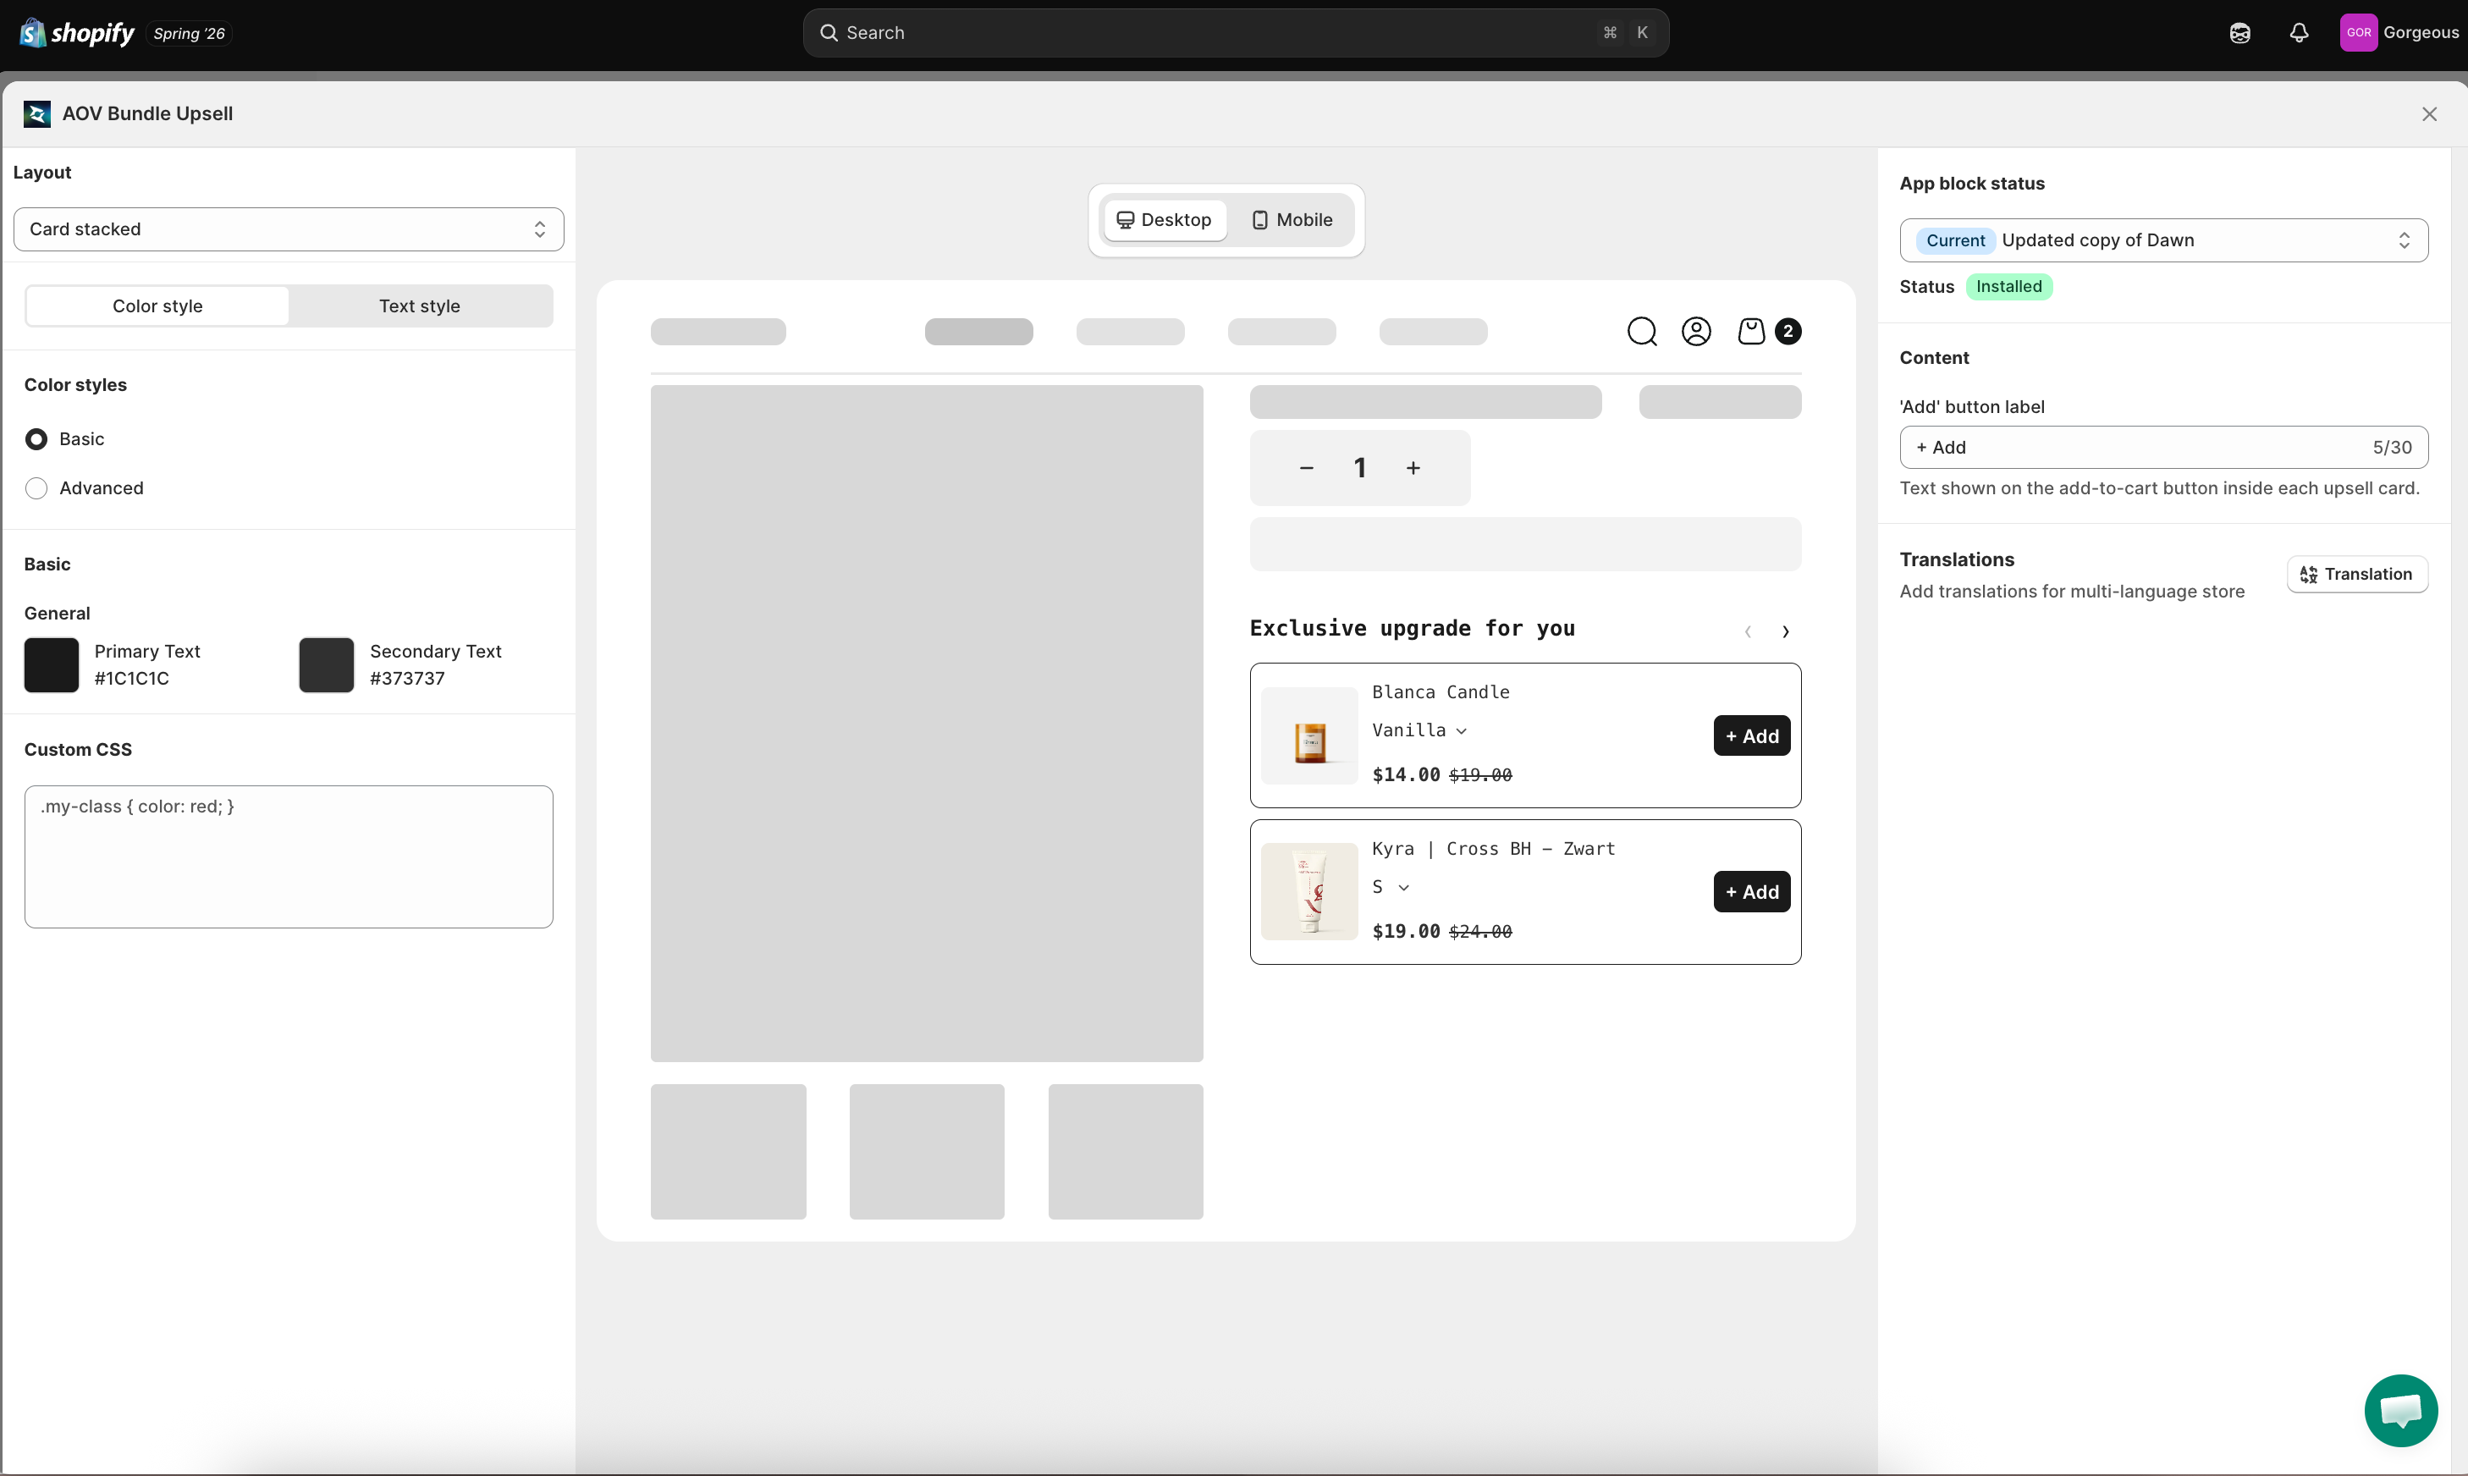Image resolution: width=2468 pixels, height=1476 pixels.
Task: Select the Basic color style
Action: click(x=36, y=439)
